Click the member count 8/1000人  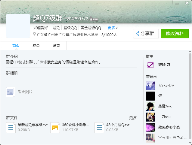point(109,35)
